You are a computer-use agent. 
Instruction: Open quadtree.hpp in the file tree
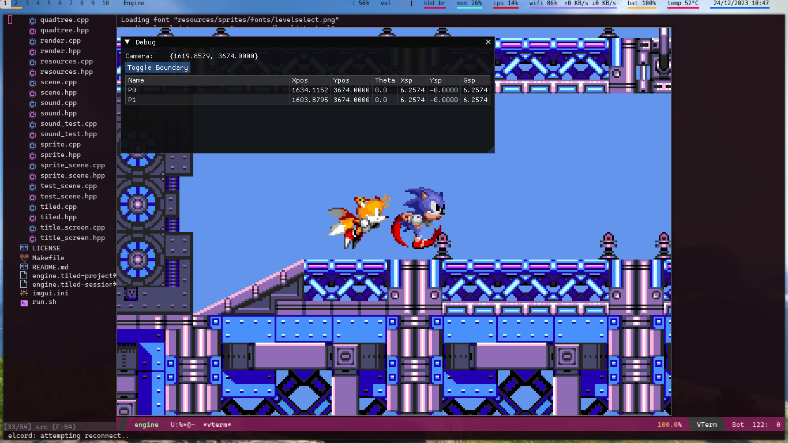(65, 31)
